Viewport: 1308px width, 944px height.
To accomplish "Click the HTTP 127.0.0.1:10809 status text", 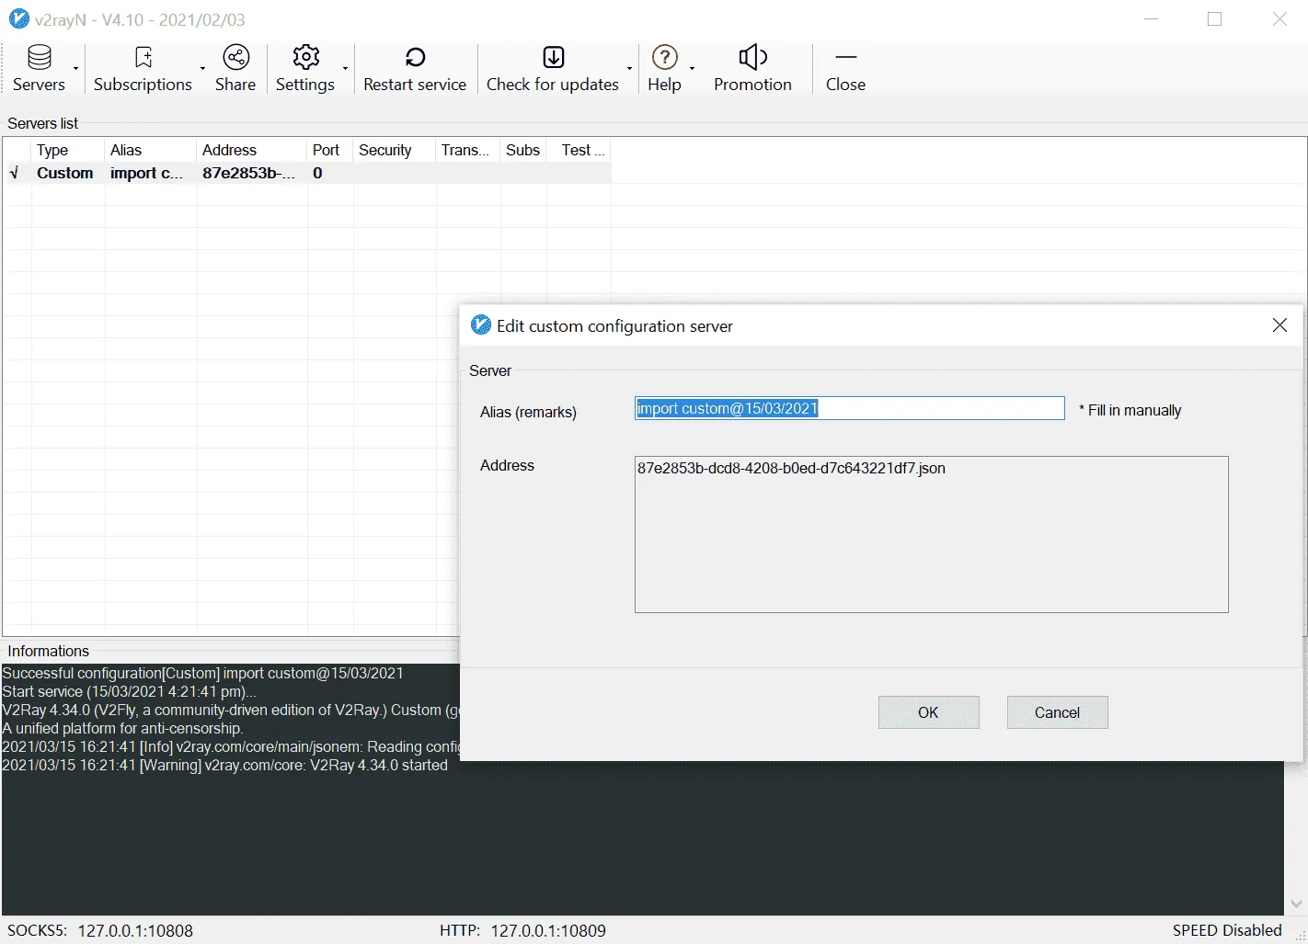I will click(522, 930).
